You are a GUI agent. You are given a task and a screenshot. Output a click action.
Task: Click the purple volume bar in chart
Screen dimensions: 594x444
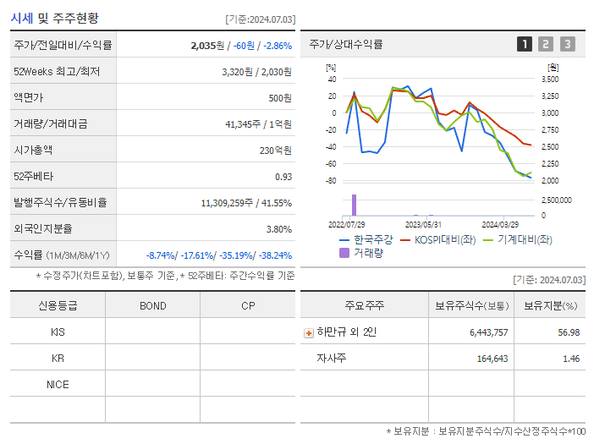pos(355,206)
